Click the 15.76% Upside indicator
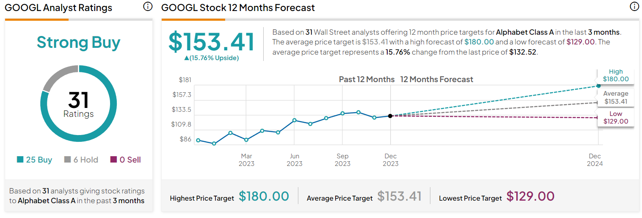The height and width of the screenshot is (218, 642). tap(212, 58)
